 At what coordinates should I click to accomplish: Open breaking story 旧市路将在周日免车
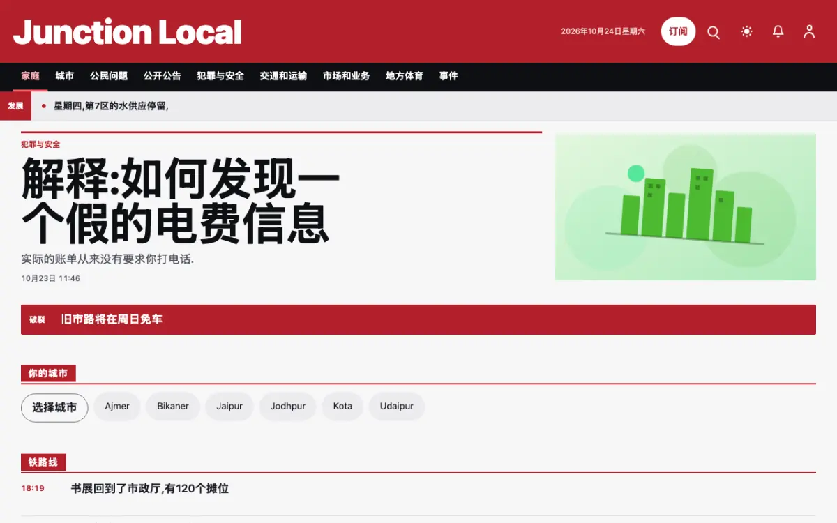(x=112, y=319)
